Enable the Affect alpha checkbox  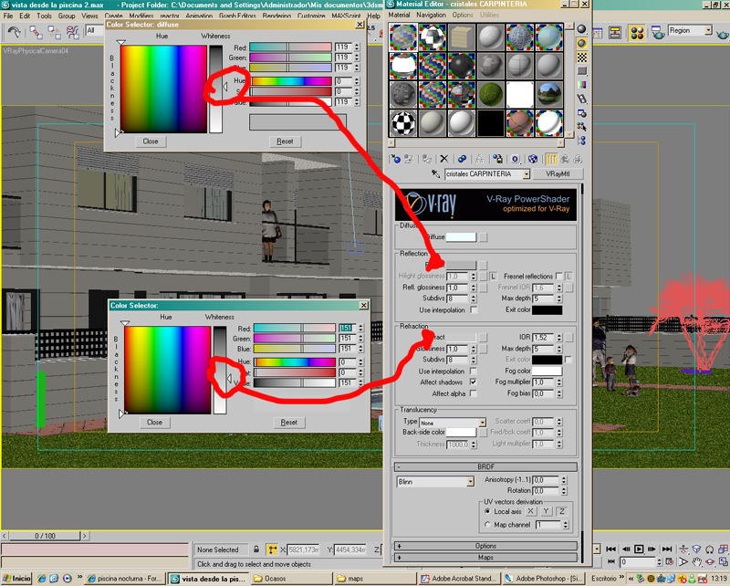tap(474, 393)
